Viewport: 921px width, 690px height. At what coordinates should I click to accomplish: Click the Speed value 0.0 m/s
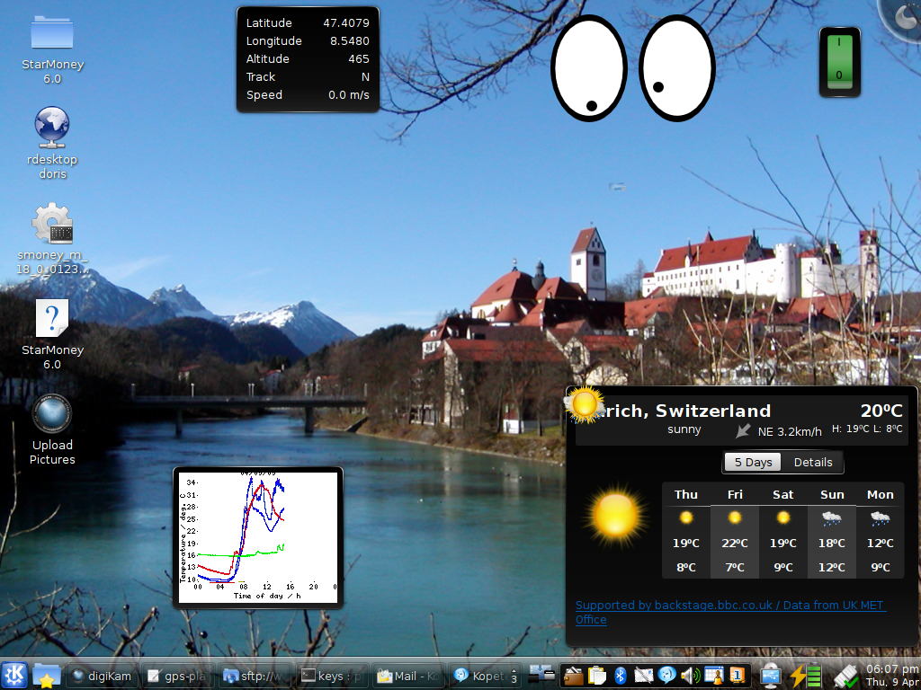click(x=349, y=95)
